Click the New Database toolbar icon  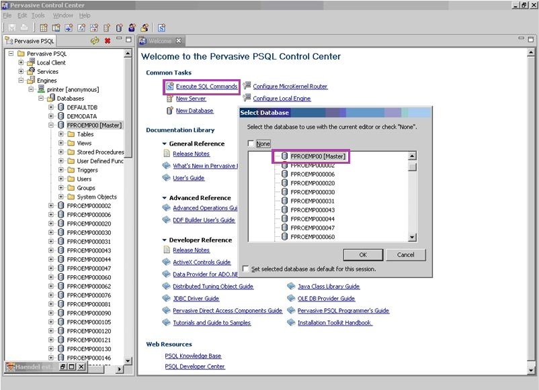(119, 28)
